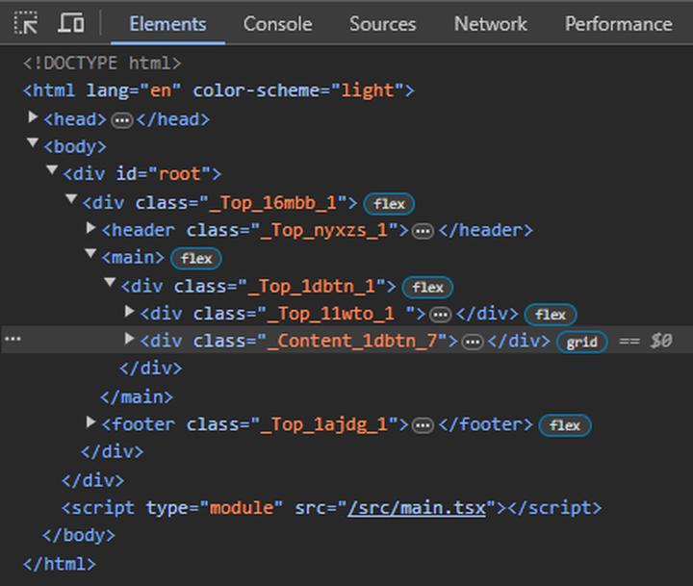Activate the inspect element picker icon
The width and height of the screenshot is (693, 586).
[x=26, y=23]
